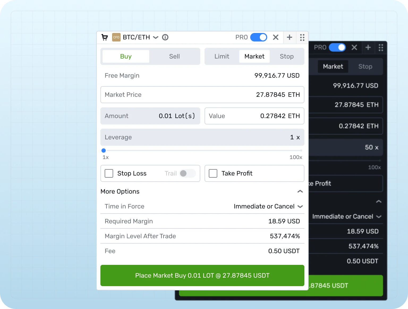Click the 537,474% value in dark panel

point(364,246)
